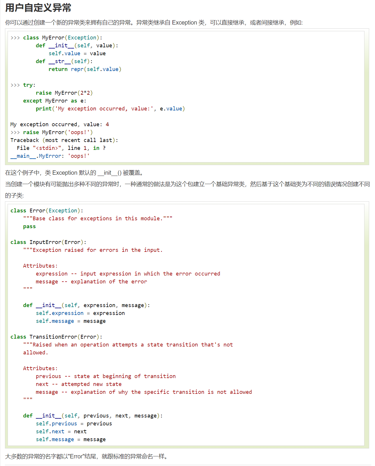The height and width of the screenshot is (466, 375).
Task: Click the line 'def __init__(self, value):'
Action: 77,46
